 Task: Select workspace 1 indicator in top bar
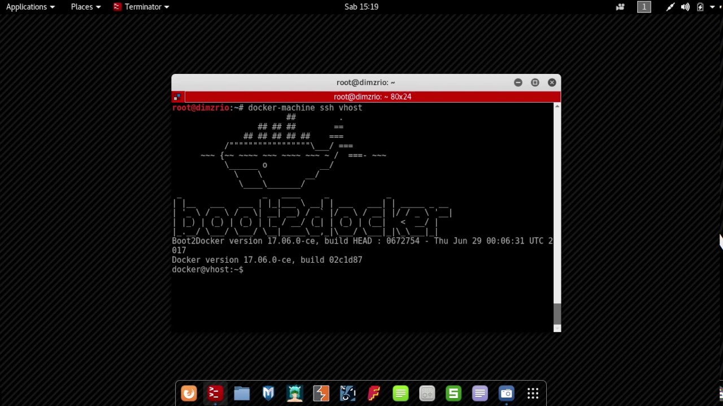coord(644,7)
